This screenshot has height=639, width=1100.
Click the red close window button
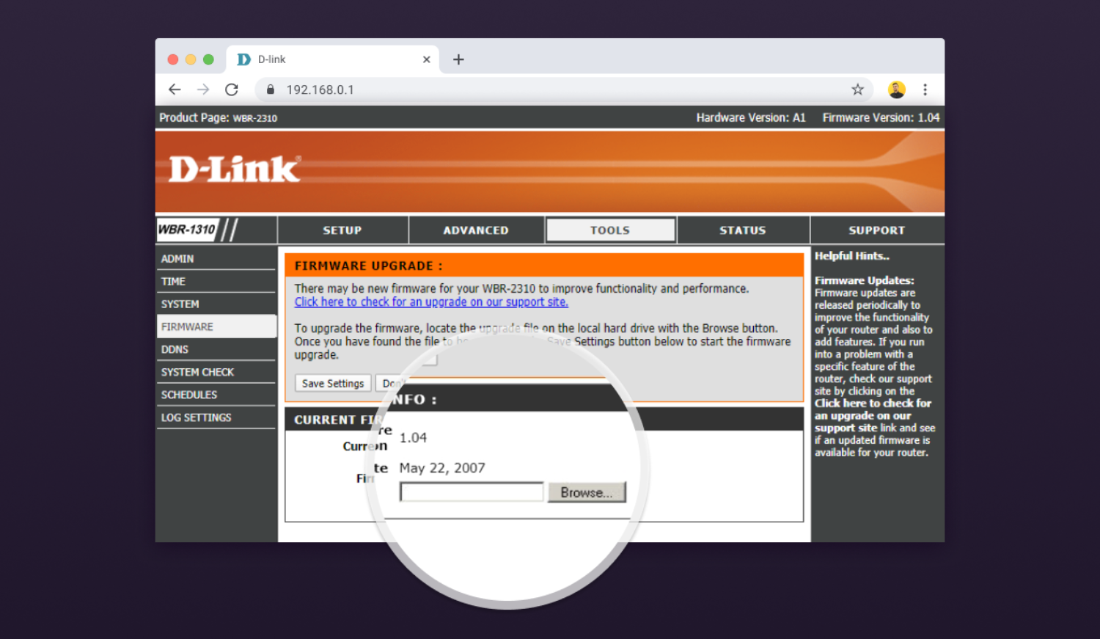[x=173, y=59]
